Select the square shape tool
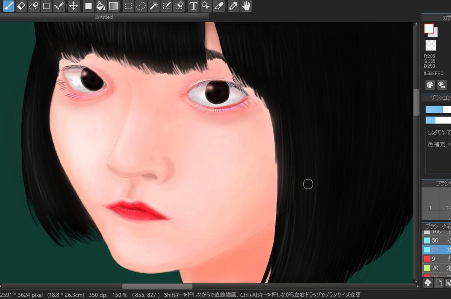This screenshot has width=451, height=299. point(46,6)
